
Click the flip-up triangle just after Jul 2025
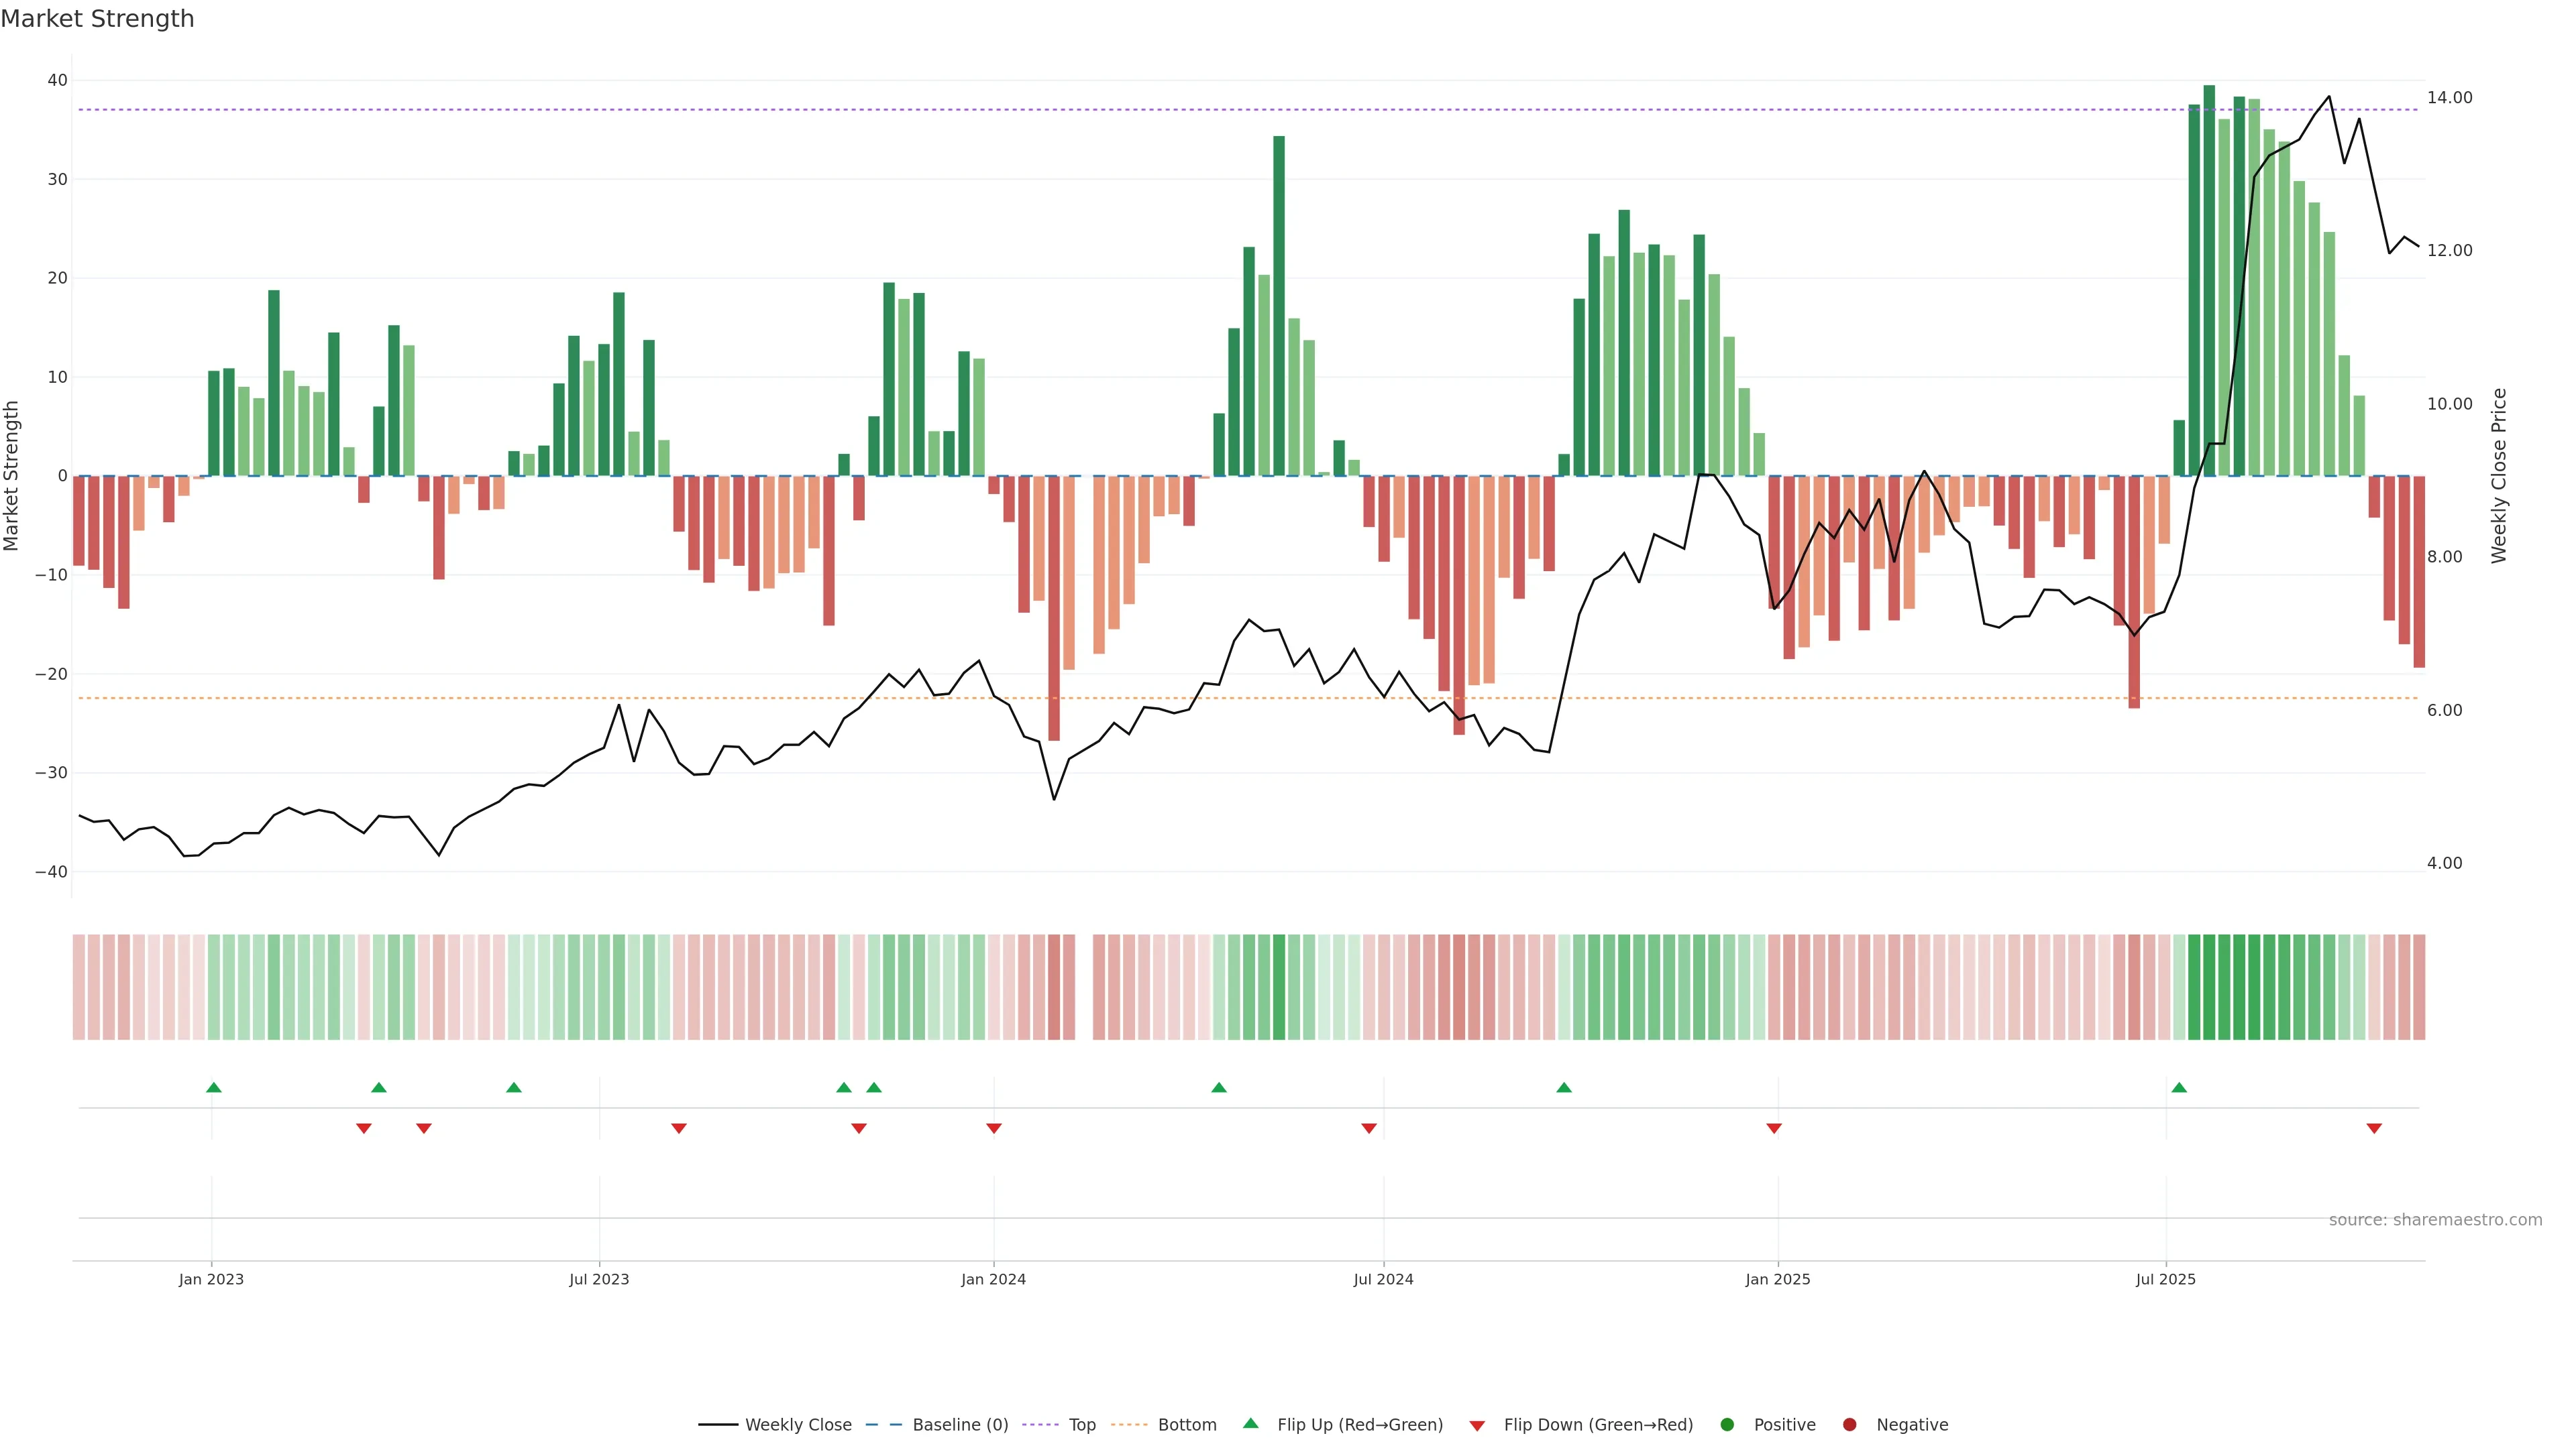point(2179,1087)
